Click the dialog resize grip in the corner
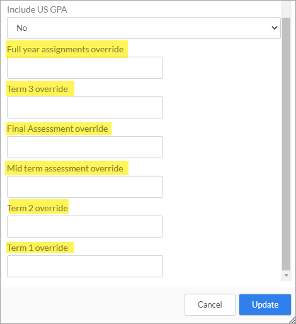 coord(293,321)
